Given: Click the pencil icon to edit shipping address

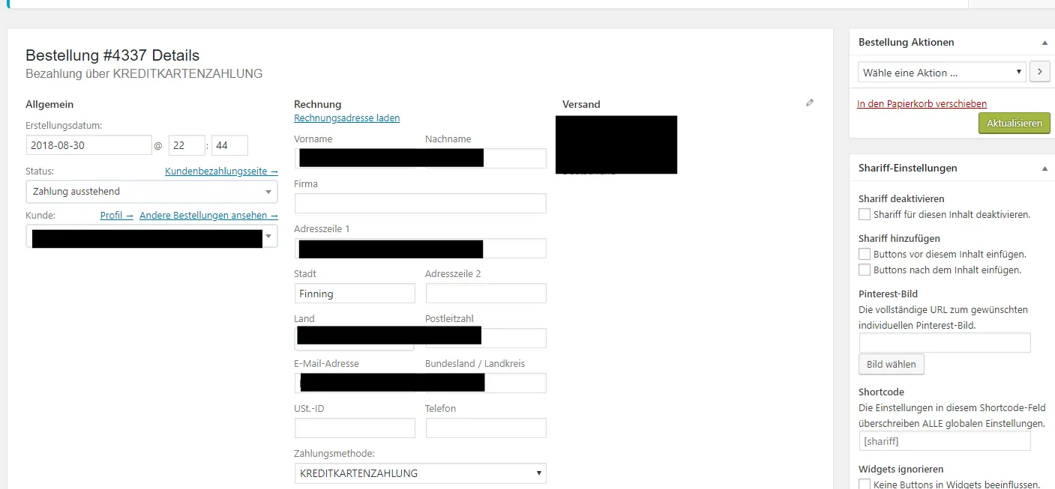Looking at the screenshot, I should point(810,103).
